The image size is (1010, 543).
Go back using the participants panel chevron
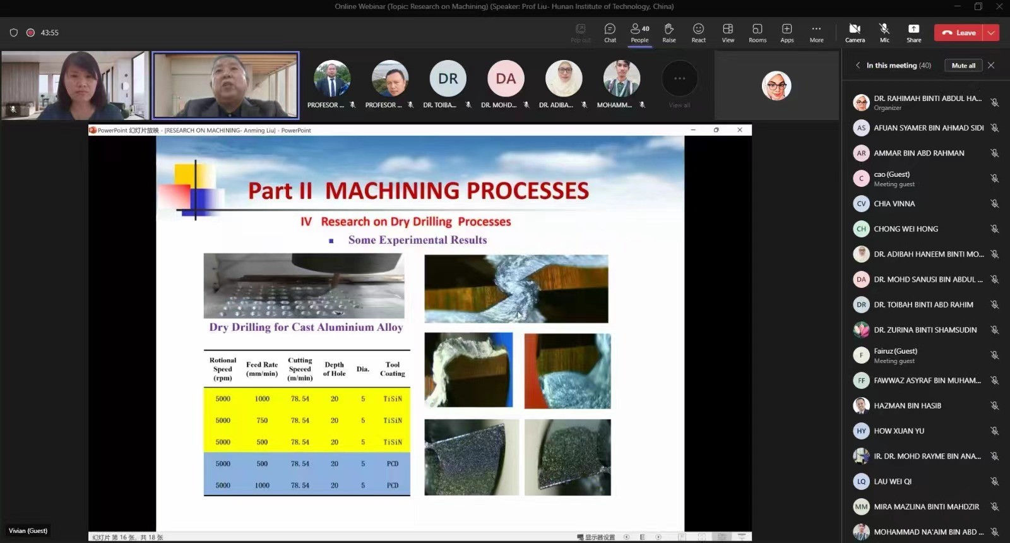point(858,66)
